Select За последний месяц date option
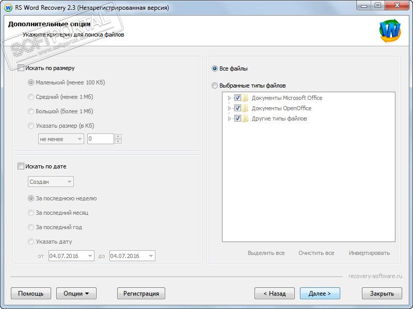The width and height of the screenshot is (413, 309). click(31, 213)
